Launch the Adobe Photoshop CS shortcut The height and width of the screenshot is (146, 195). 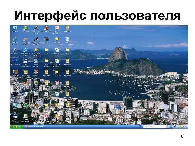point(25,118)
